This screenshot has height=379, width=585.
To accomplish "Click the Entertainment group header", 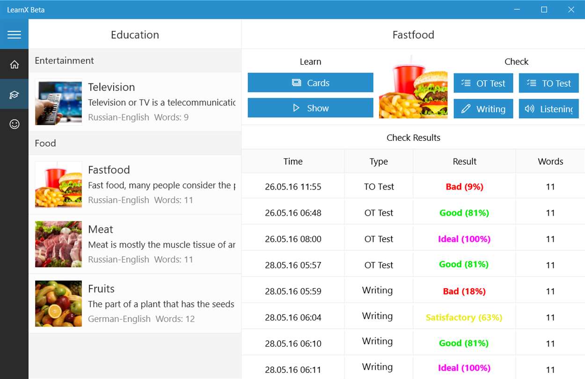I will tap(135, 60).
